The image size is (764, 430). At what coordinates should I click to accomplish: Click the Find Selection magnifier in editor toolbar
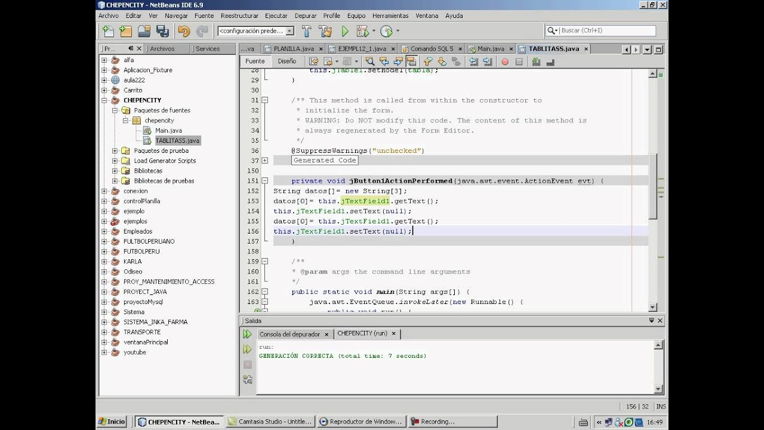(x=370, y=61)
